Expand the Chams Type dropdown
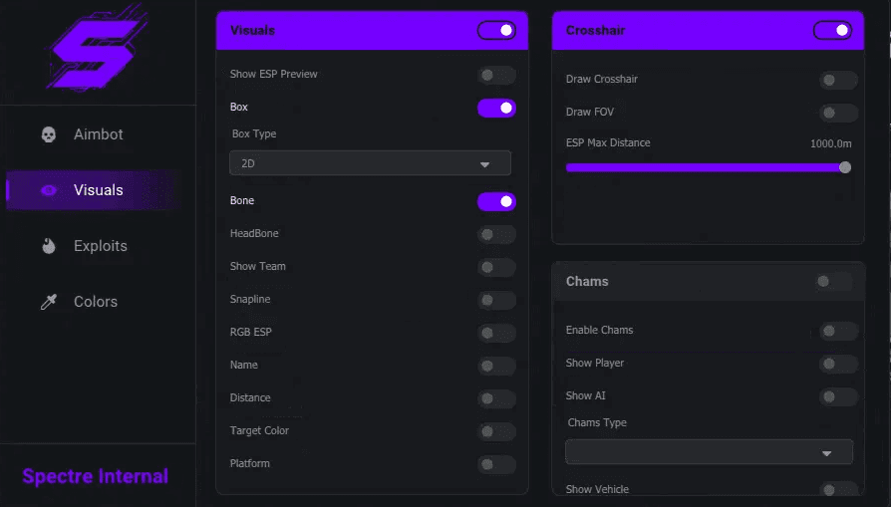Image resolution: width=891 pixels, height=507 pixels. coord(710,452)
